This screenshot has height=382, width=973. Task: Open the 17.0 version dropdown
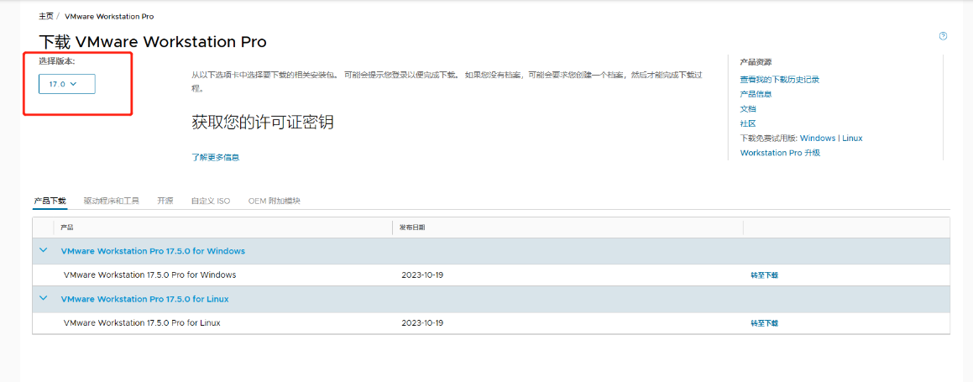click(67, 84)
